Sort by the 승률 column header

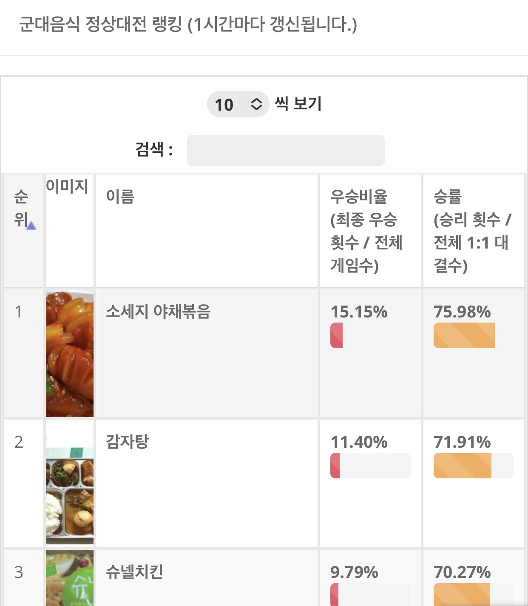point(472,231)
